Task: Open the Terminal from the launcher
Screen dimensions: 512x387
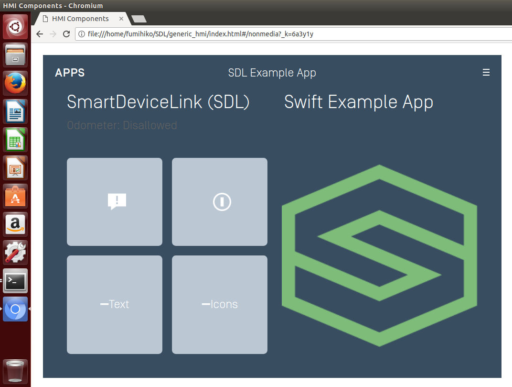Action: coord(15,281)
